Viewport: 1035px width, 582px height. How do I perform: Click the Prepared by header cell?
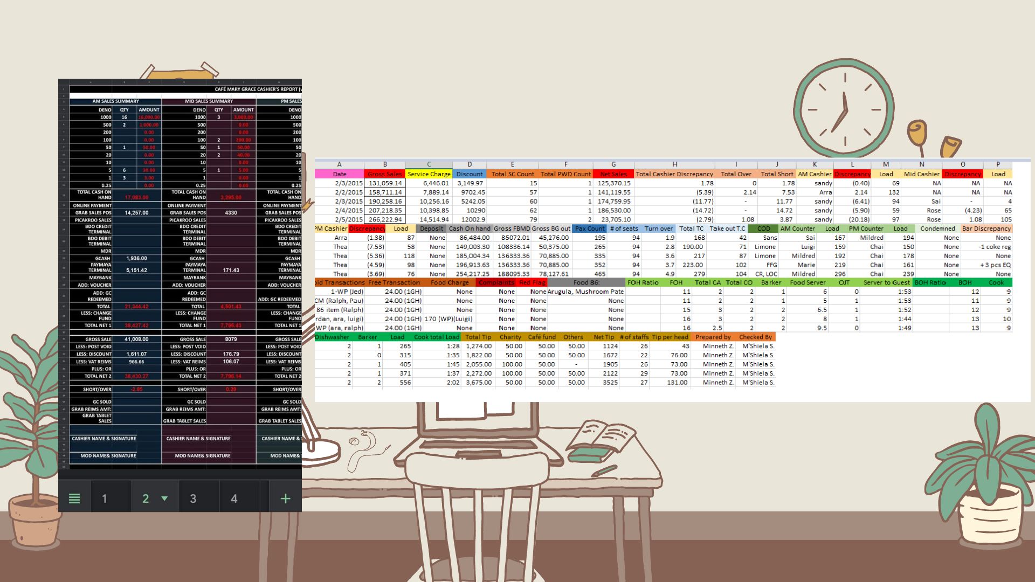click(x=713, y=337)
